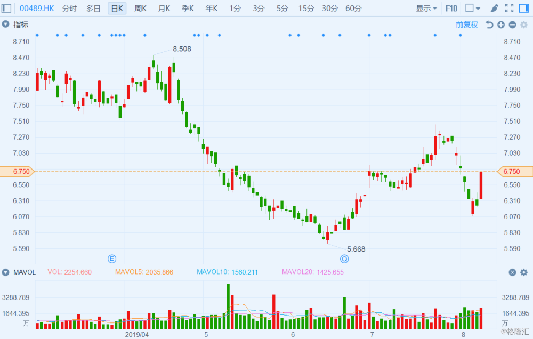Select the 分时 intraday tab
The height and width of the screenshot is (339, 533).
(x=69, y=8)
